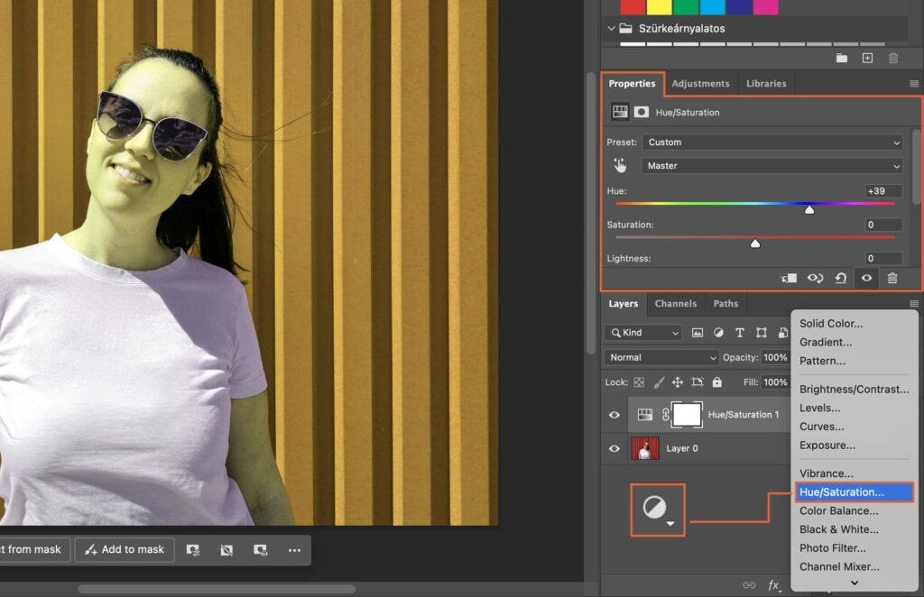Image resolution: width=924 pixels, height=597 pixels.
Task: Click the adjustment layer icon in the tutorial highlight
Action: tap(657, 509)
